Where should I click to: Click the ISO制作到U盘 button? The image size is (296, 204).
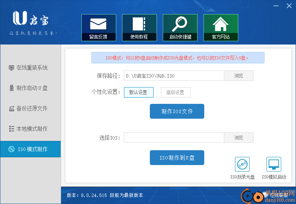tap(177, 158)
